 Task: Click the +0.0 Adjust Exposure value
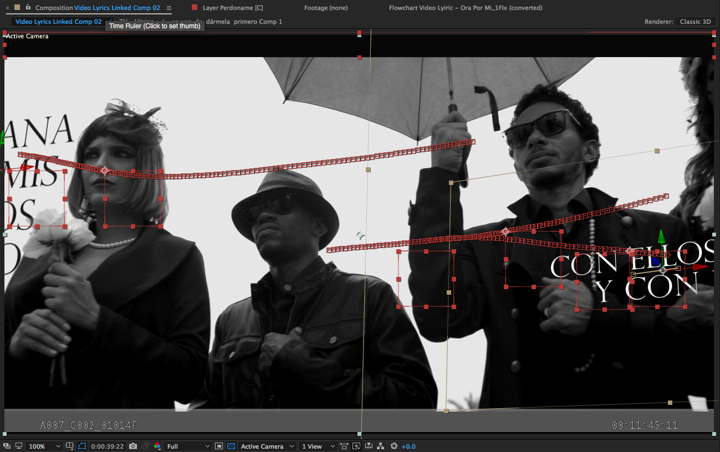click(x=408, y=446)
